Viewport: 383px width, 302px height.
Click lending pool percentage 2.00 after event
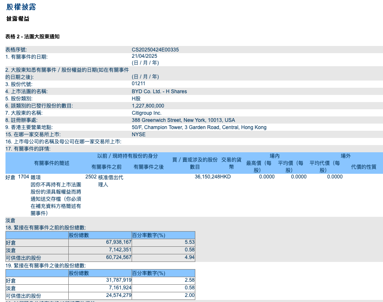189,295
